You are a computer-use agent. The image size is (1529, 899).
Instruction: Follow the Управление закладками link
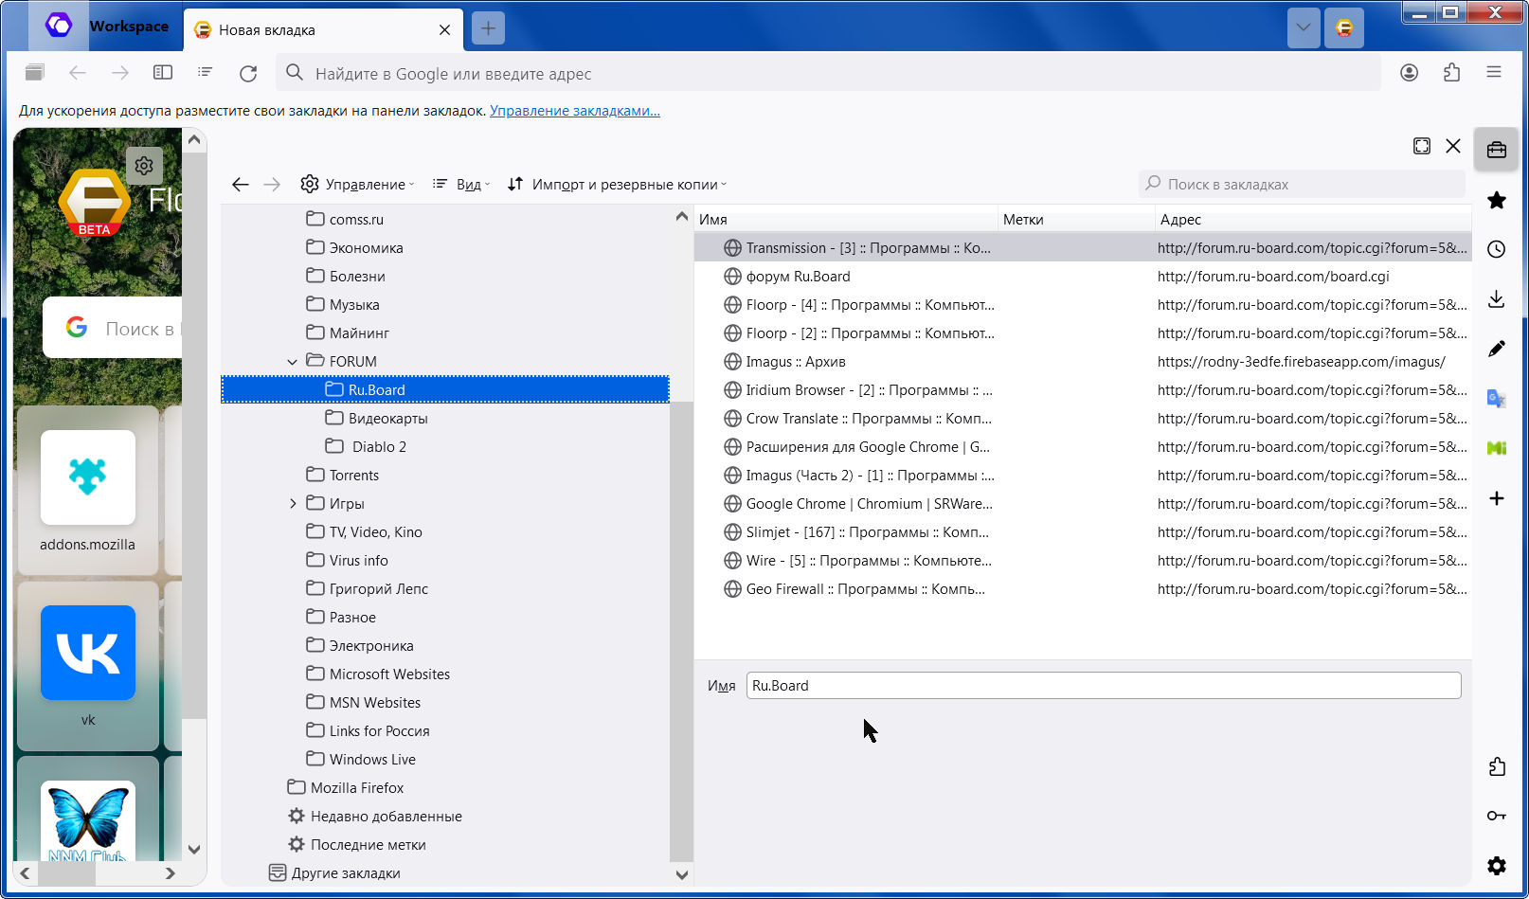click(575, 111)
